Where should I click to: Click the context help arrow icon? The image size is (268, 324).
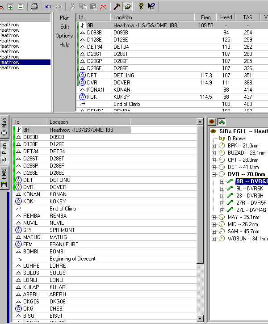152,6
